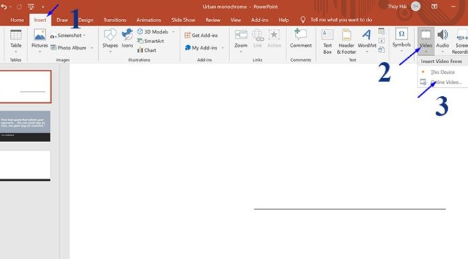Insert Icons from ribbon
This screenshot has width=468, height=259.
127,39
